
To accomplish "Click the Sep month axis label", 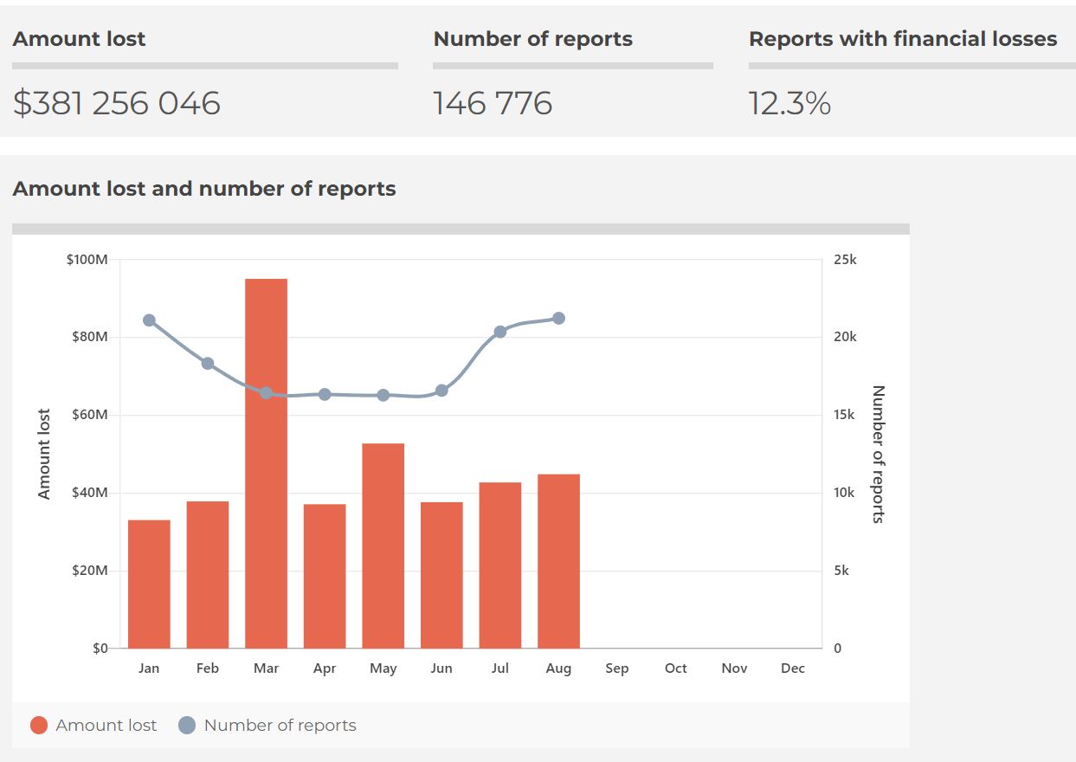I will tap(617, 668).
